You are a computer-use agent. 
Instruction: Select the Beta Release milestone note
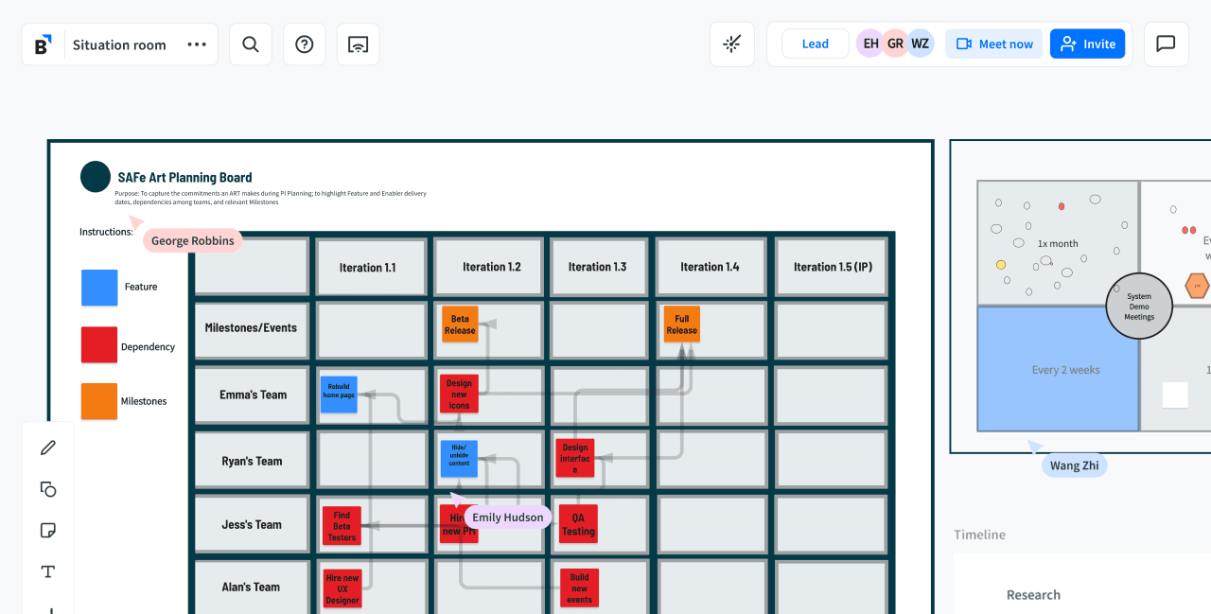point(460,325)
